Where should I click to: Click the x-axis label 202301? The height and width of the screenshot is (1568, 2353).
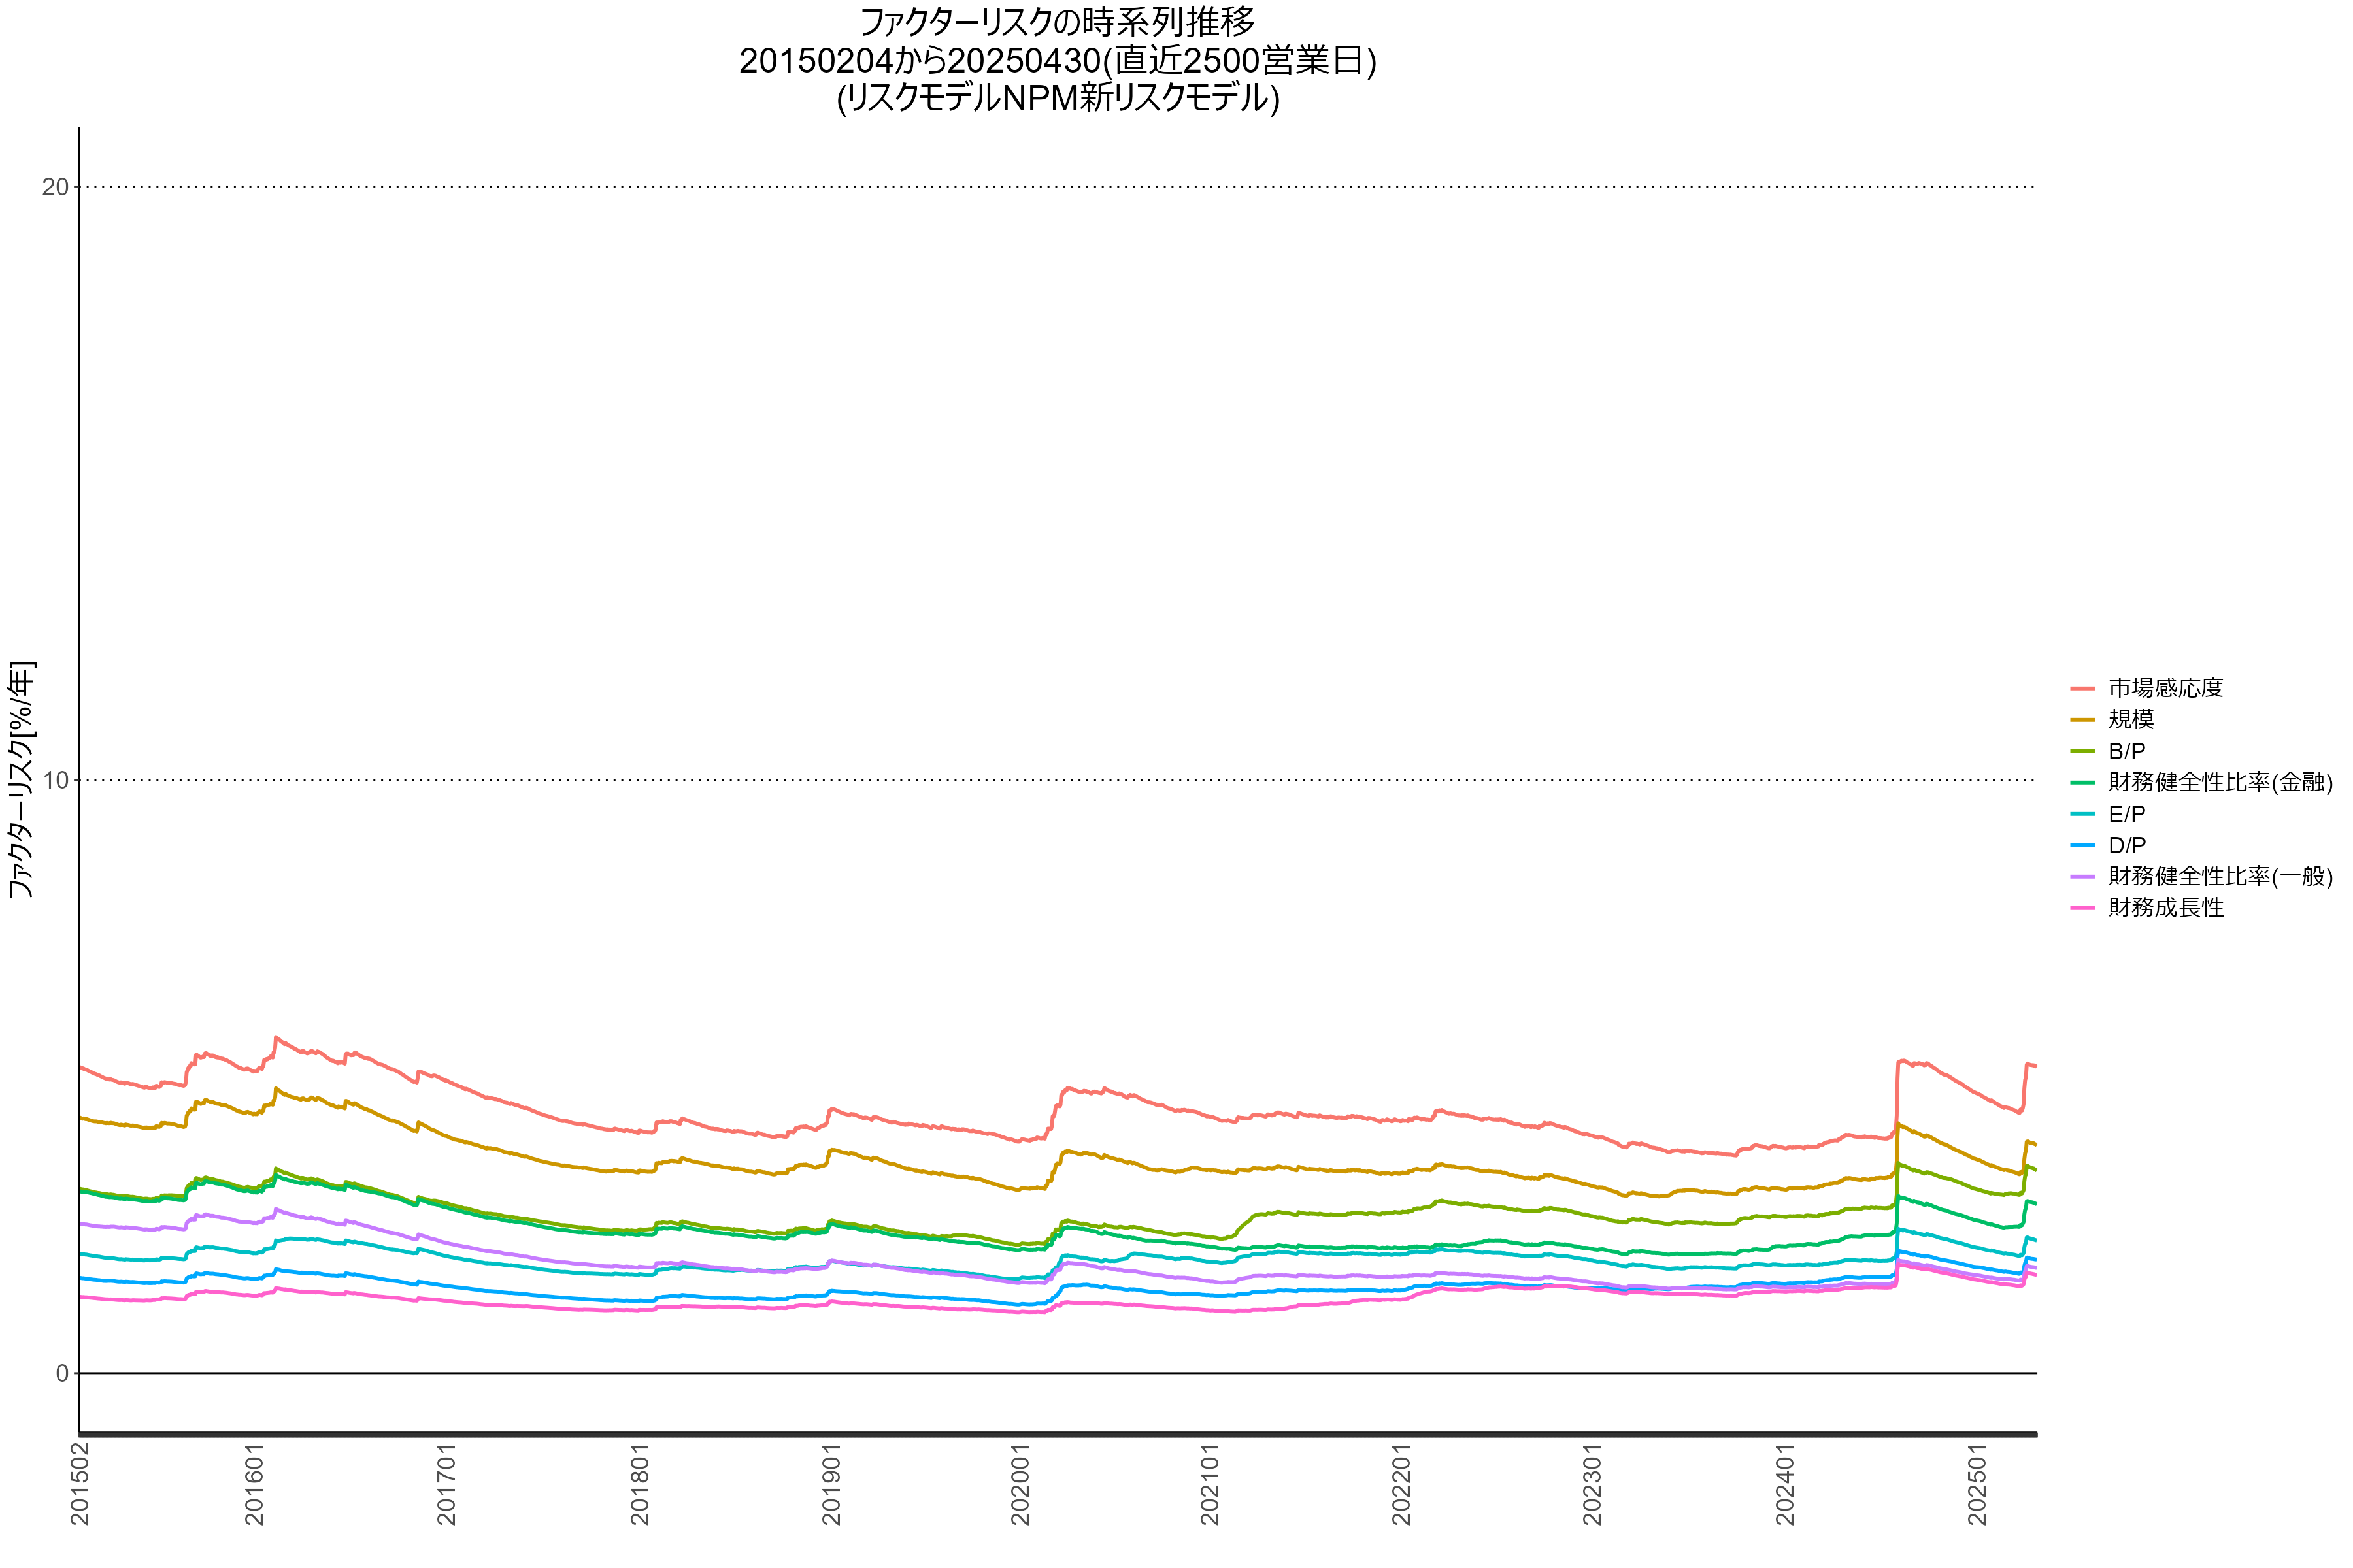1593,1484
